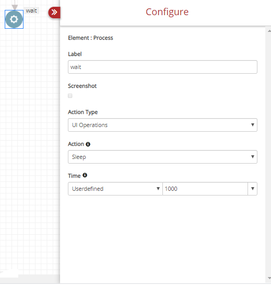The height and width of the screenshot is (287, 271).
Task: Click the Action Type dropdown arrow
Action: click(253, 125)
